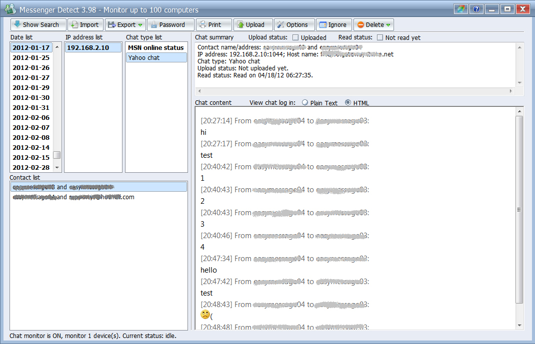Screen dimensions: 535x344
Task: Select Plain Text chat log view
Action: (x=305, y=103)
